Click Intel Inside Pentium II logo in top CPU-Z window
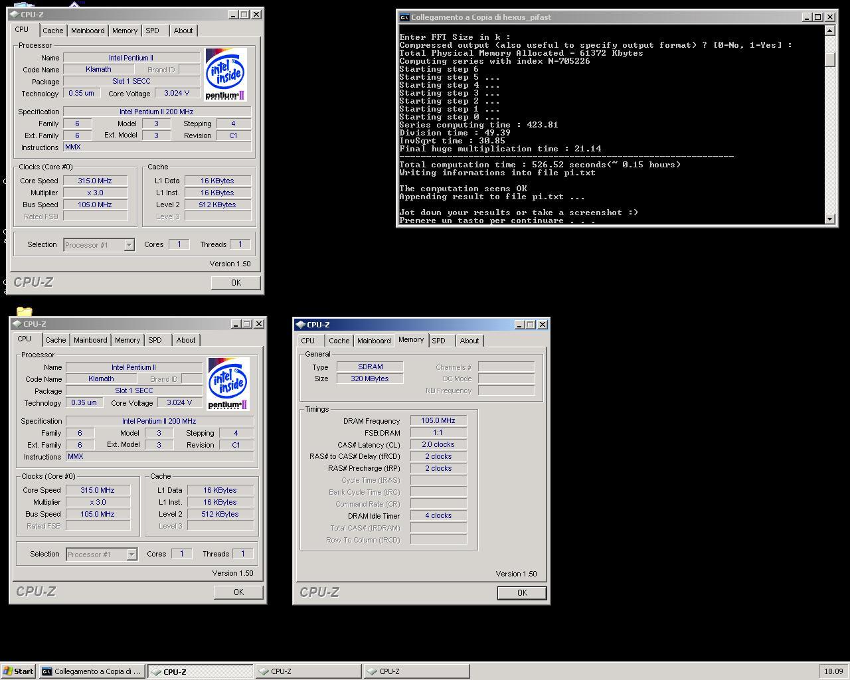850x680 pixels. pyautogui.click(x=226, y=74)
